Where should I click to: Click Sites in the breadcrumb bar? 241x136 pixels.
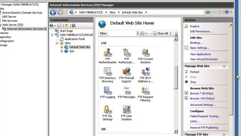112,12
